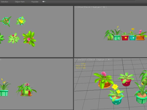Open the plus menu in the Front viewport label

tap(77, 7)
